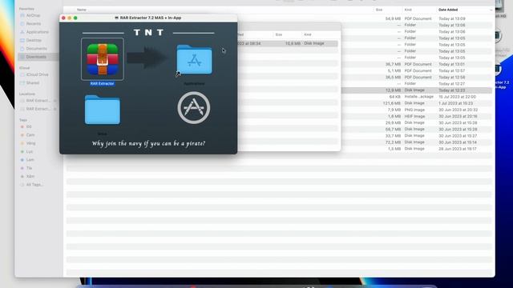Click the RAR Extractor label under app icon
The height and width of the screenshot is (288, 513).
[x=102, y=83]
